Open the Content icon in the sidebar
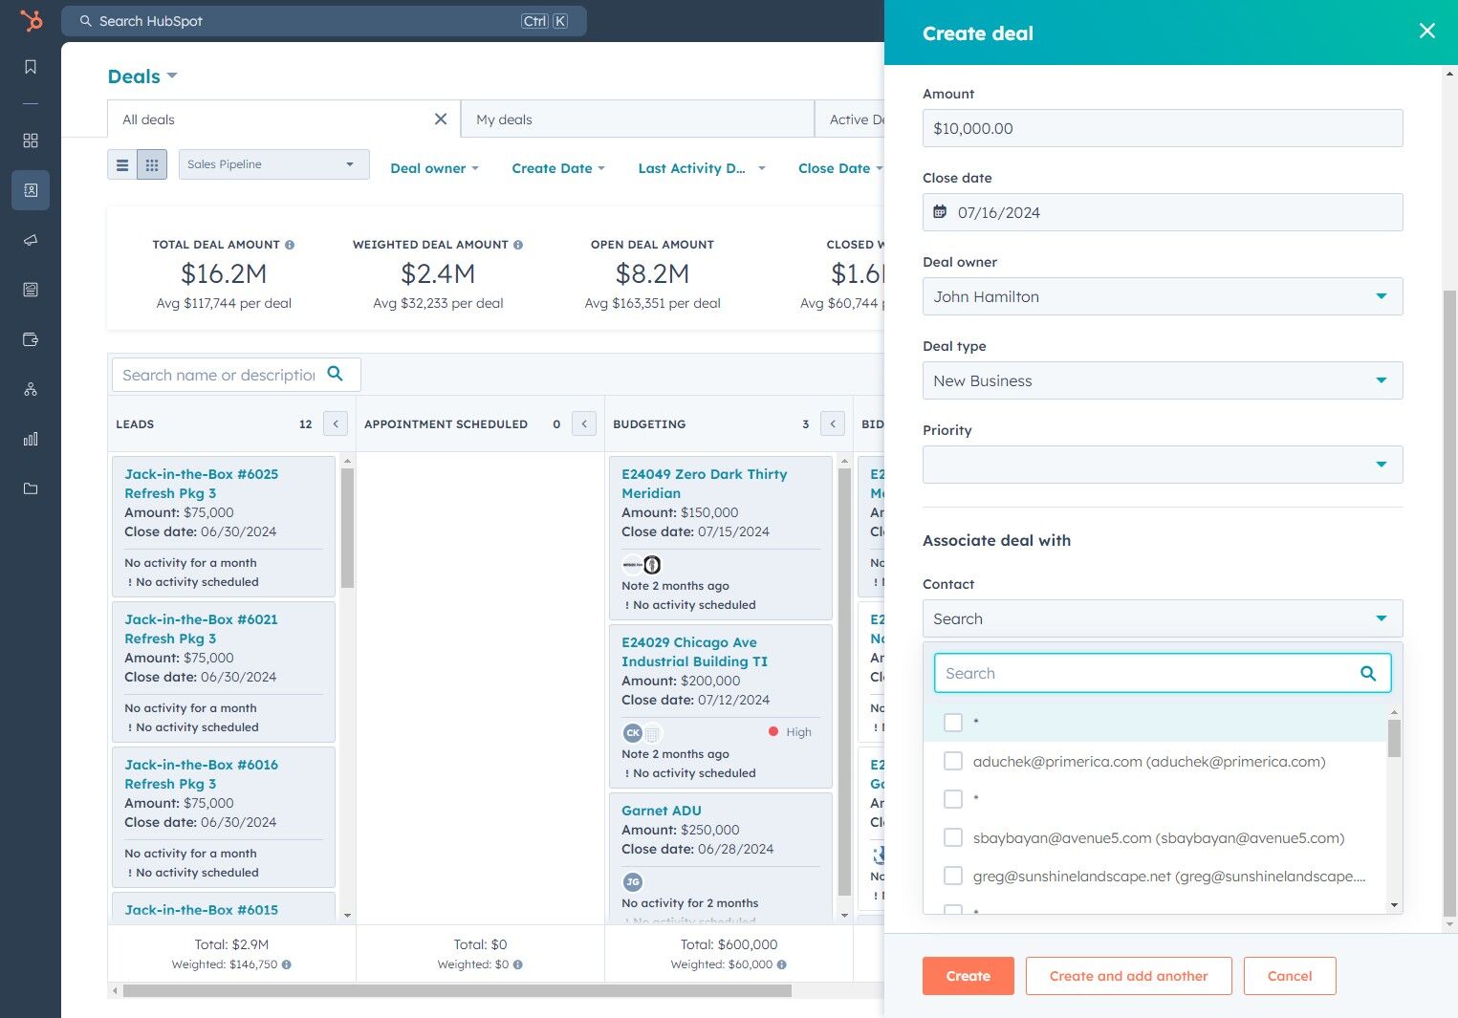1458x1018 pixels. (x=31, y=290)
